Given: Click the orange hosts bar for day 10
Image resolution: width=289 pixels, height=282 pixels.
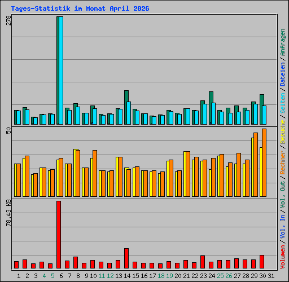Looking at the screenshot, I should (95, 174).
